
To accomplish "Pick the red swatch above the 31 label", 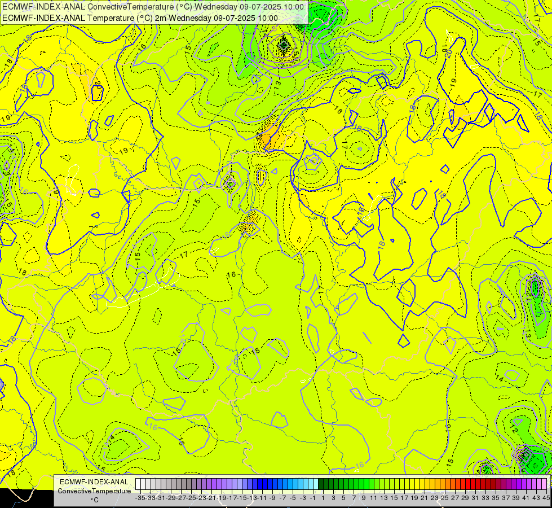I will [473, 484].
